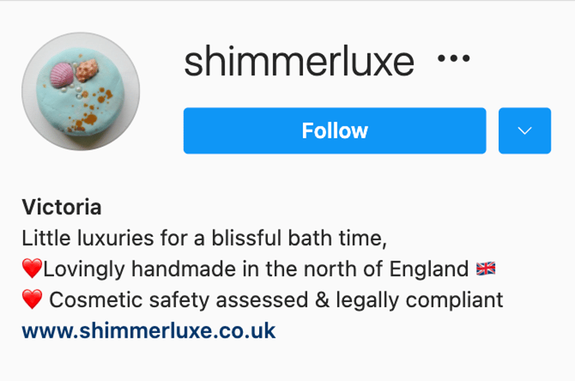The height and width of the screenshot is (381, 575).
Task: Open the shimmerluxe bath bomb profile picture
Action: [80, 91]
